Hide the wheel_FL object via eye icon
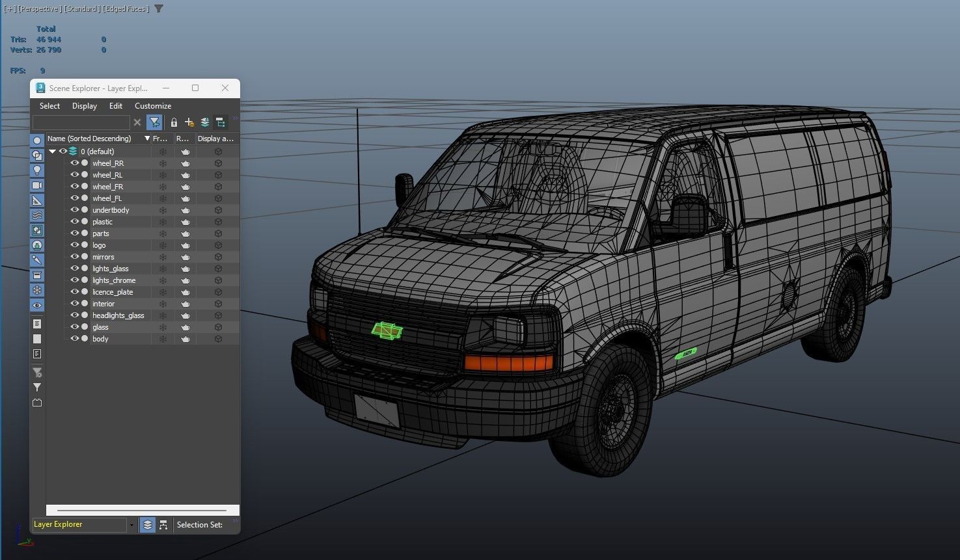 [x=75, y=198]
